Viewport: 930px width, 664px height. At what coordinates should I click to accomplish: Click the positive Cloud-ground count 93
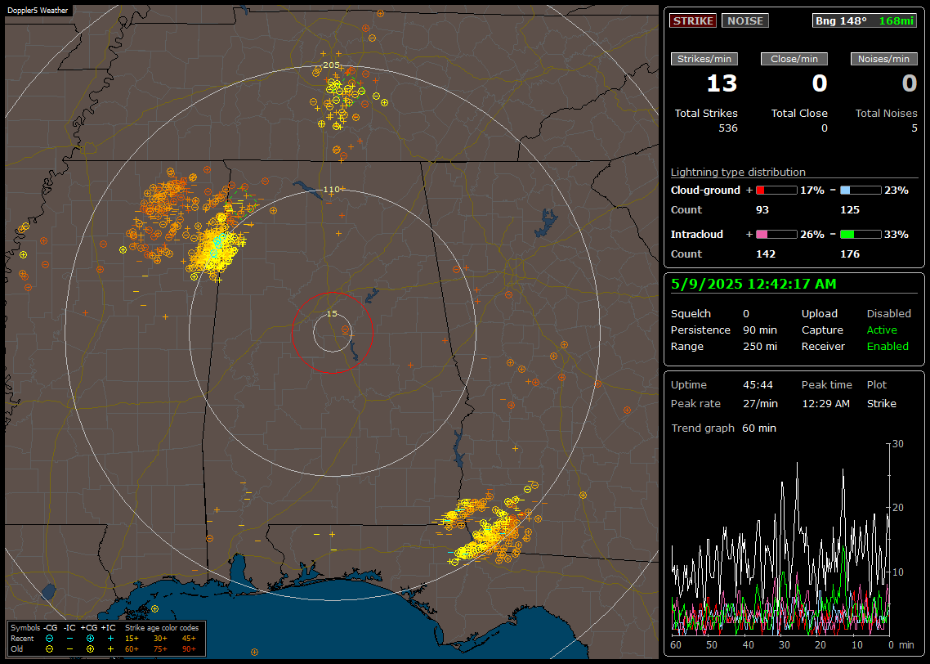[762, 210]
